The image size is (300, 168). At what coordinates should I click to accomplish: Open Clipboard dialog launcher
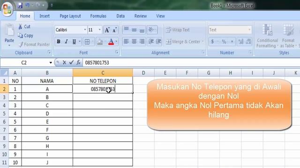coord(49,52)
